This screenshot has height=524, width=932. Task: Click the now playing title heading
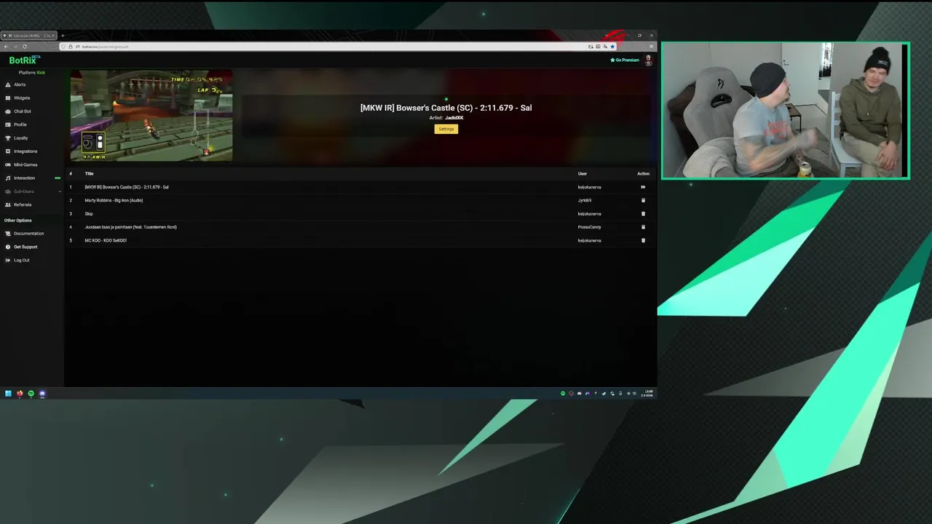446,108
